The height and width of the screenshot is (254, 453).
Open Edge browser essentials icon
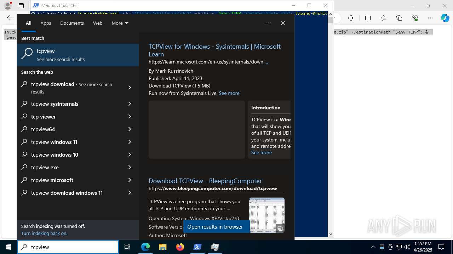click(415, 18)
